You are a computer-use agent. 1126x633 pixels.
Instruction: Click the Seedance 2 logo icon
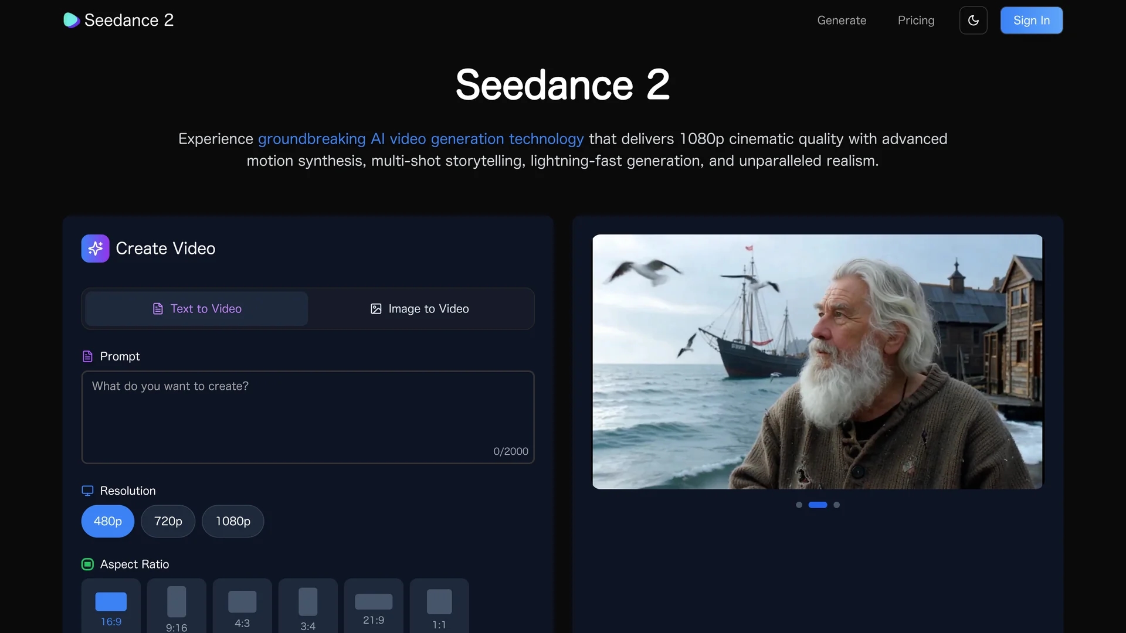pyautogui.click(x=71, y=20)
